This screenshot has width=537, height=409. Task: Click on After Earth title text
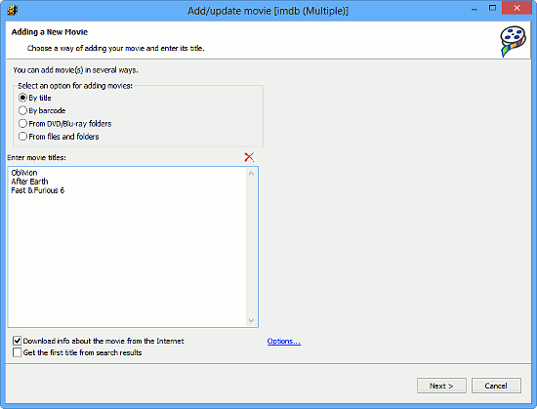[29, 182]
